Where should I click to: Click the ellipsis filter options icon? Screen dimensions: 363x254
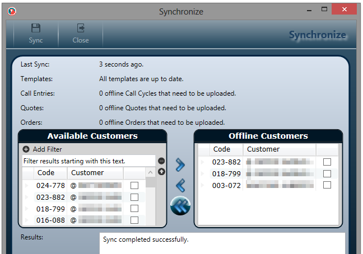coord(161,161)
